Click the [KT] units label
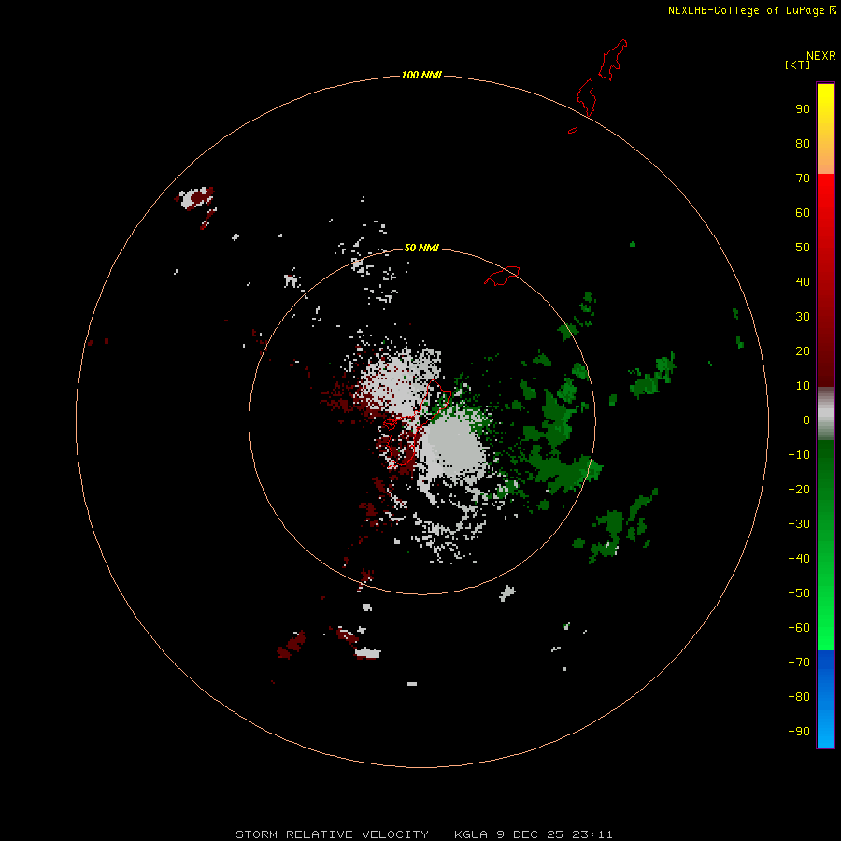The width and height of the screenshot is (841, 841). pos(797,64)
